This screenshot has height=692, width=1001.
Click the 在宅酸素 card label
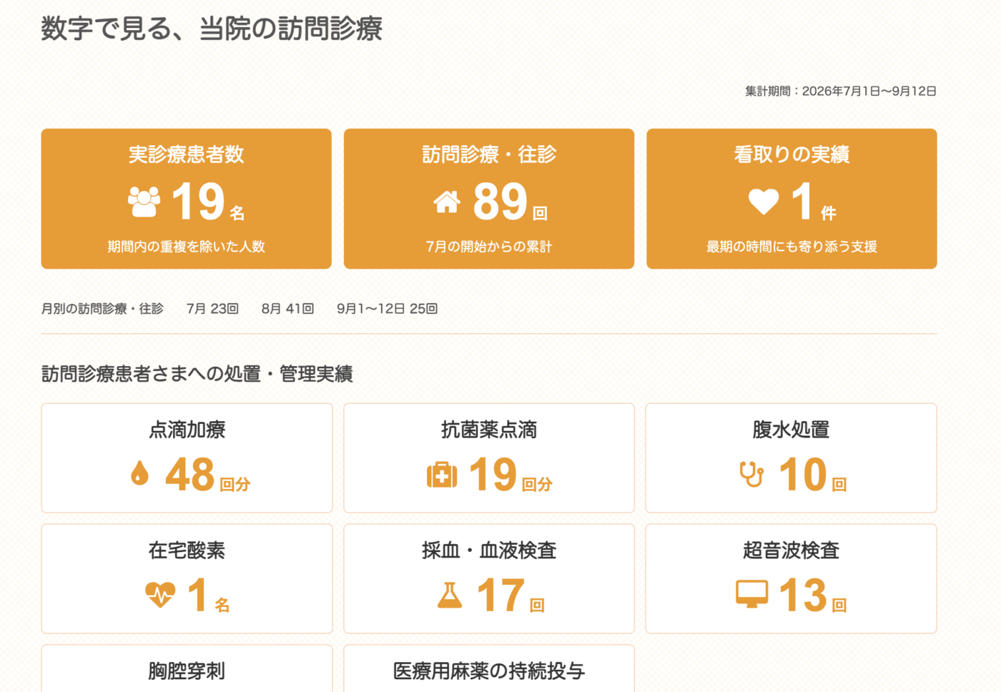(x=187, y=550)
